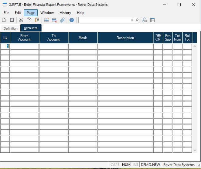Click the Delete row icon
The height and width of the screenshot is (169, 201).
coord(54,20)
